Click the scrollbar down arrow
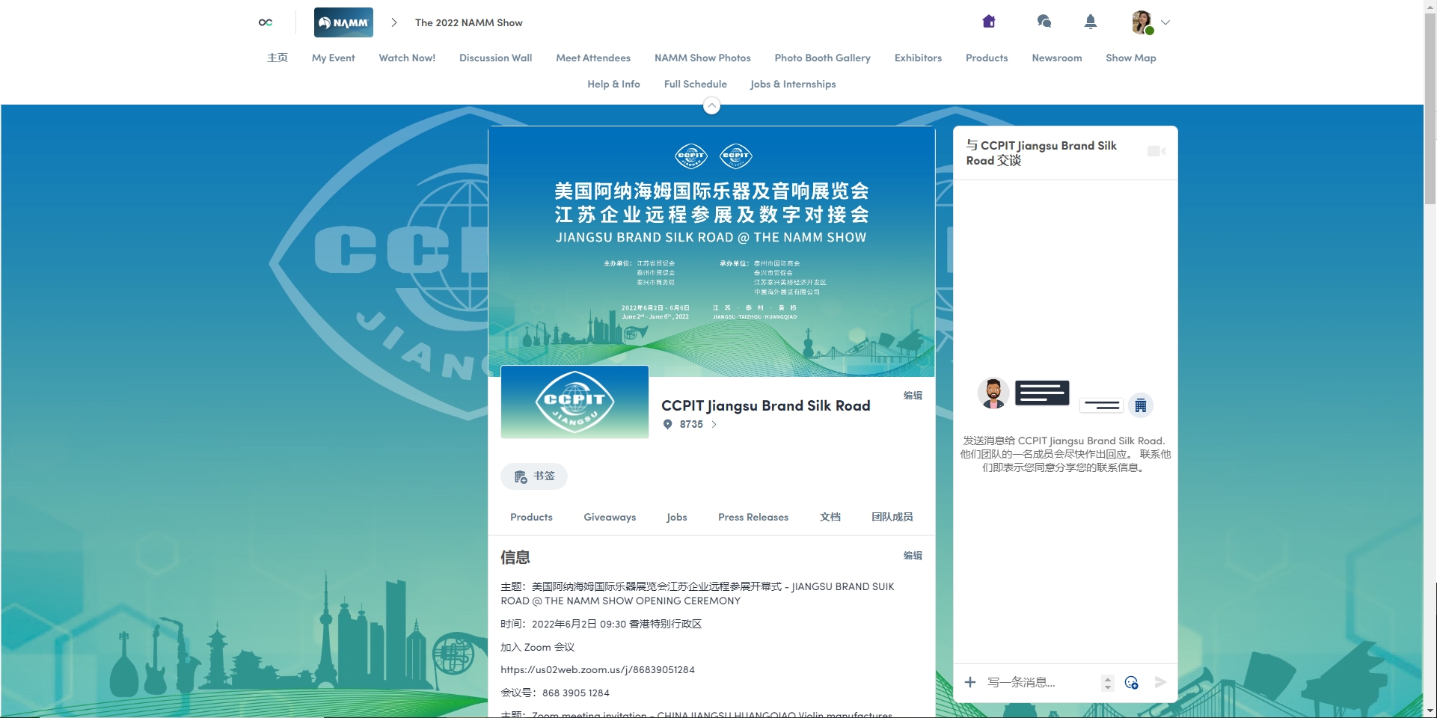Screen dimensions: 1437x718 coord(1430,711)
